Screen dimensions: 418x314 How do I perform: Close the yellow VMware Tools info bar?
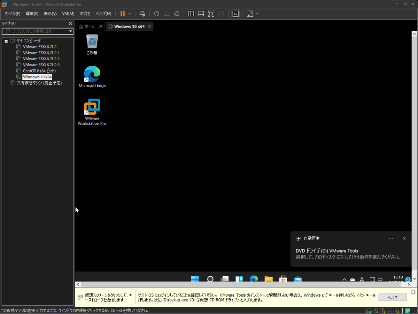point(413,292)
